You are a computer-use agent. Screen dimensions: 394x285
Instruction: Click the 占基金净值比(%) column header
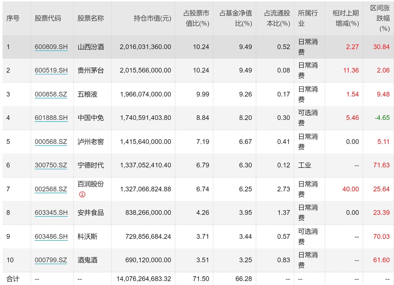pyautogui.click(x=236, y=18)
